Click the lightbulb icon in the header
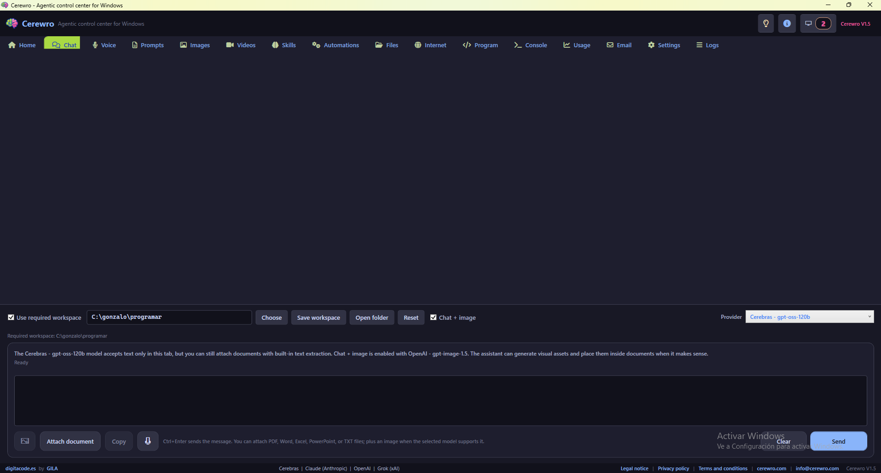This screenshot has height=473, width=881. coord(765,23)
